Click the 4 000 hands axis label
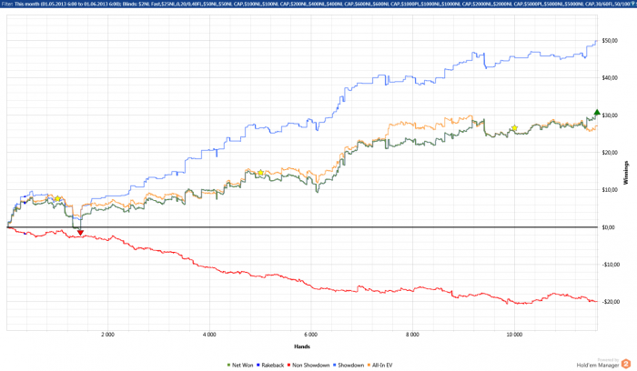The height and width of the screenshot is (371, 637). [209, 335]
